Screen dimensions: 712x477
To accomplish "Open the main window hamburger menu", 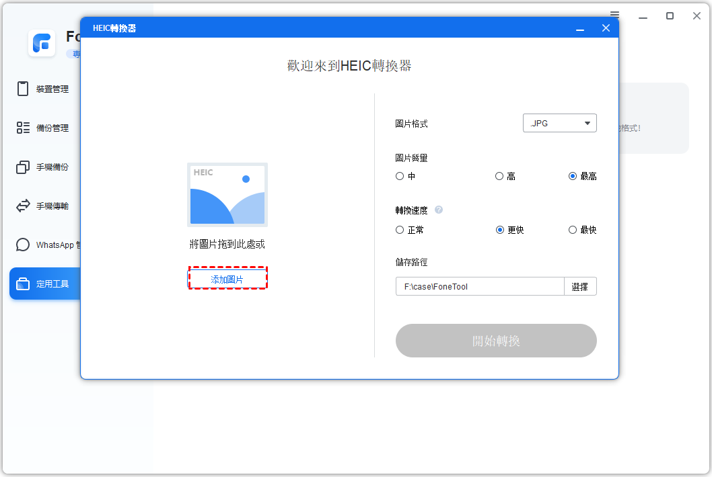I will pos(614,15).
